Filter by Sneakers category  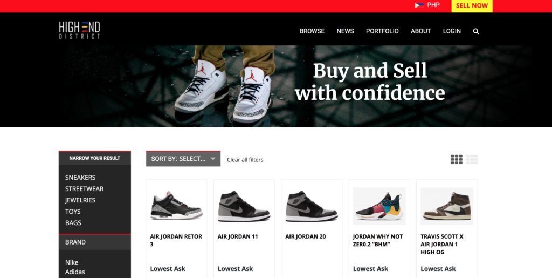pos(80,177)
